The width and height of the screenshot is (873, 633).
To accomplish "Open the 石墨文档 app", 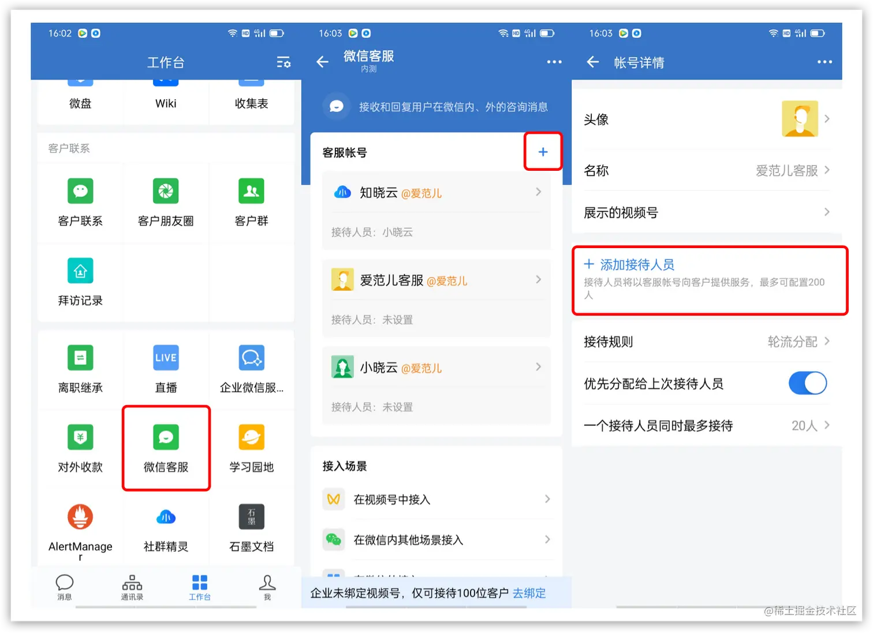I will (x=251, y=528).
